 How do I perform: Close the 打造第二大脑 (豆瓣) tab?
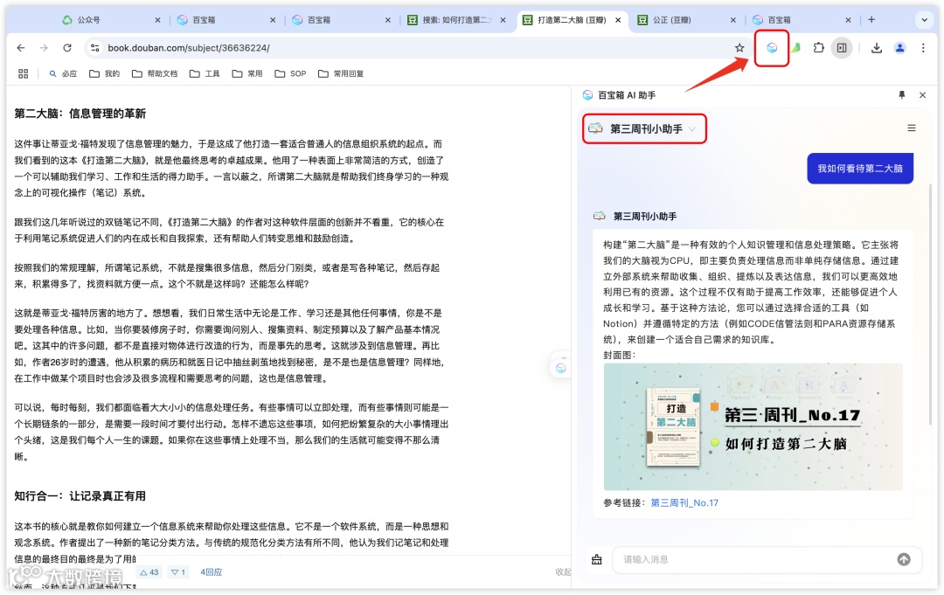[x=618, y=20]
